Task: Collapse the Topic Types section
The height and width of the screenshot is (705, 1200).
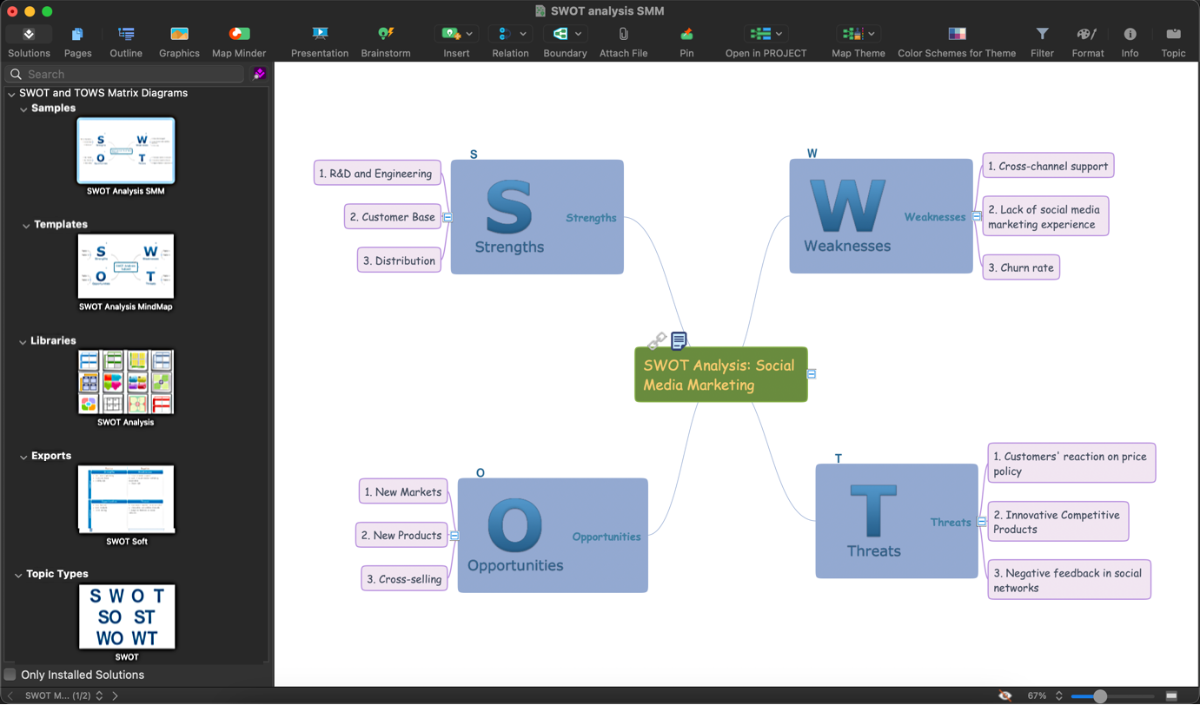Action: tap(18, 575)
